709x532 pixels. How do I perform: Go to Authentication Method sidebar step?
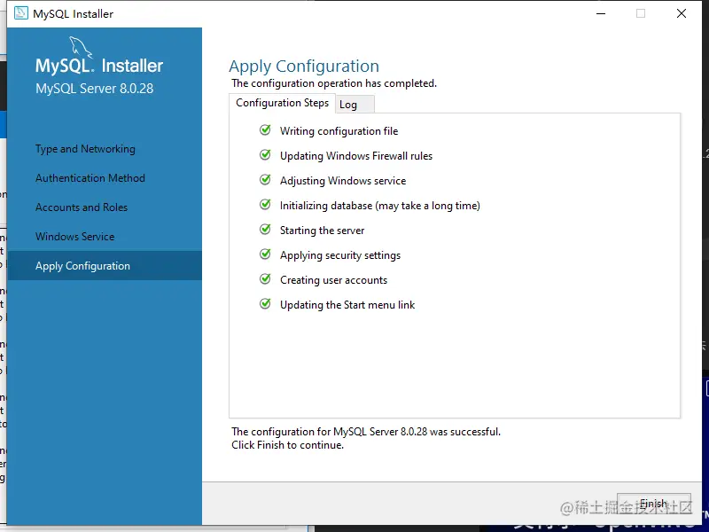90,178
